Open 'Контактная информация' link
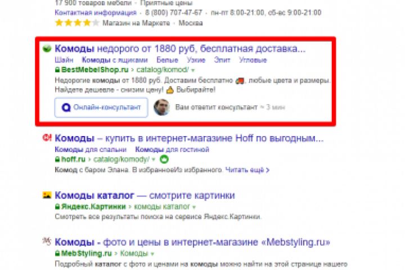Viewport: 405px width, 270px height. click(96, 13)
